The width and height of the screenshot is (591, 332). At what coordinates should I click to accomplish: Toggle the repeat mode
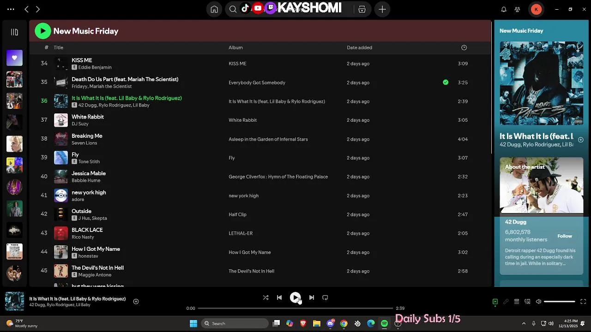pos(325,297)
